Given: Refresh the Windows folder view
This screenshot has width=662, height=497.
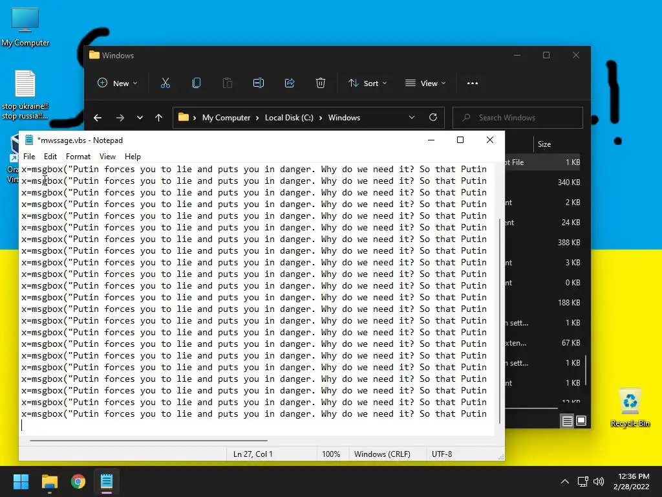Looking at the screenshot, I should [x=432, y=118].
